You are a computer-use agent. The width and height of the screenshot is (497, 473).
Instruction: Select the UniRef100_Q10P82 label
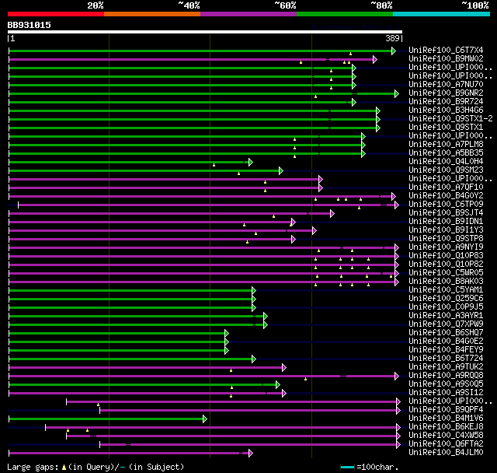[x=446, y=265]
